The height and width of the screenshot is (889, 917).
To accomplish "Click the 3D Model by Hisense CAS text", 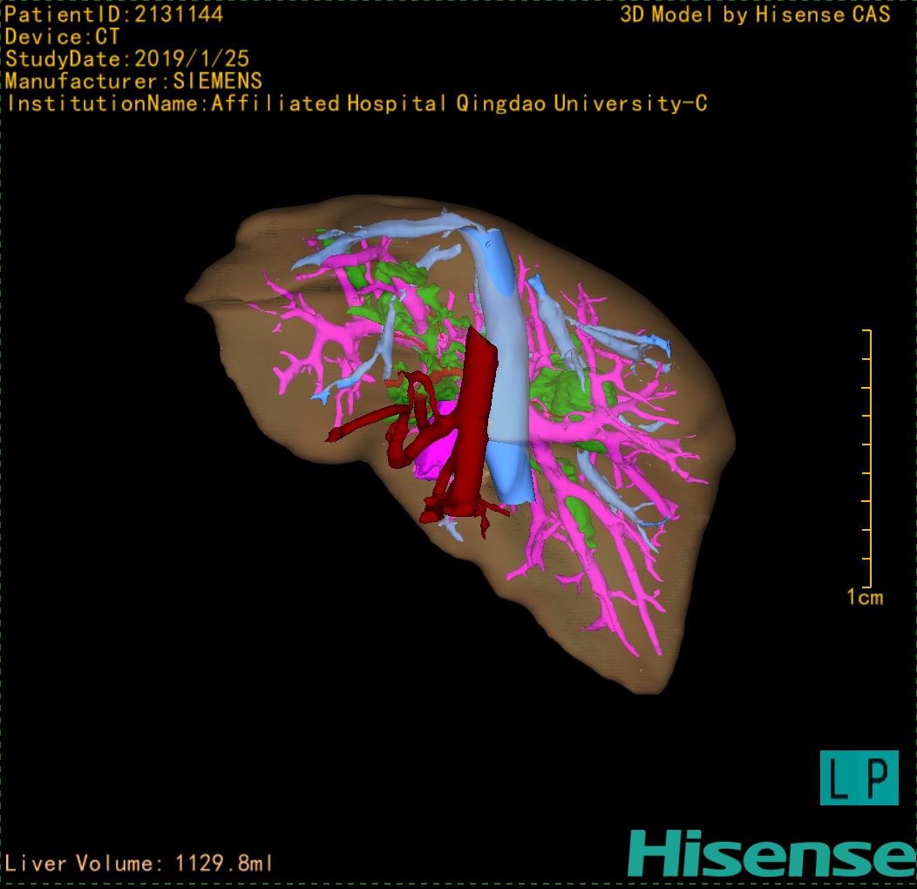I will (755, 15).
